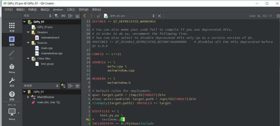280x126 pixels.
Task: Click the 'CONFIG += c++11' line
Action: [x=106, y=54]
